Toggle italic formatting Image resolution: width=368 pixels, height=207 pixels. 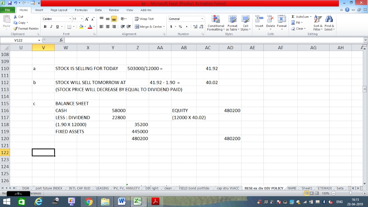tap(51, 27)
